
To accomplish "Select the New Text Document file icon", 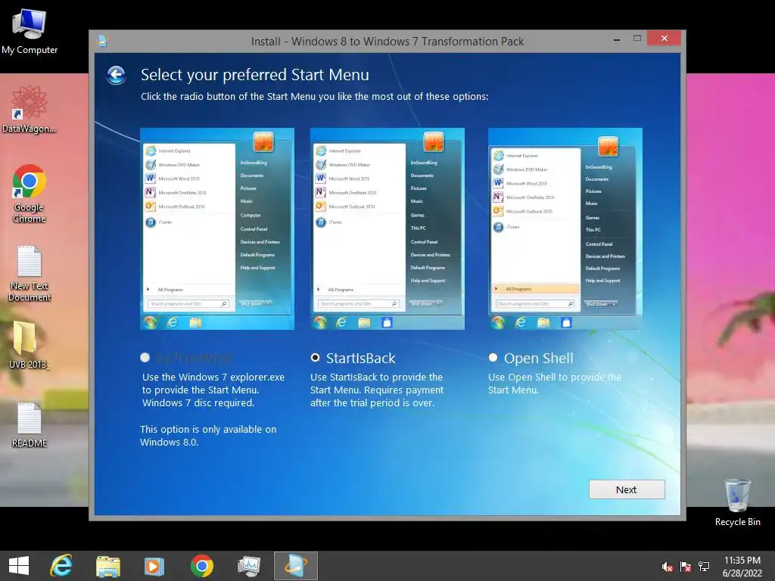I will pyautogui.click(x=30, y=273).
